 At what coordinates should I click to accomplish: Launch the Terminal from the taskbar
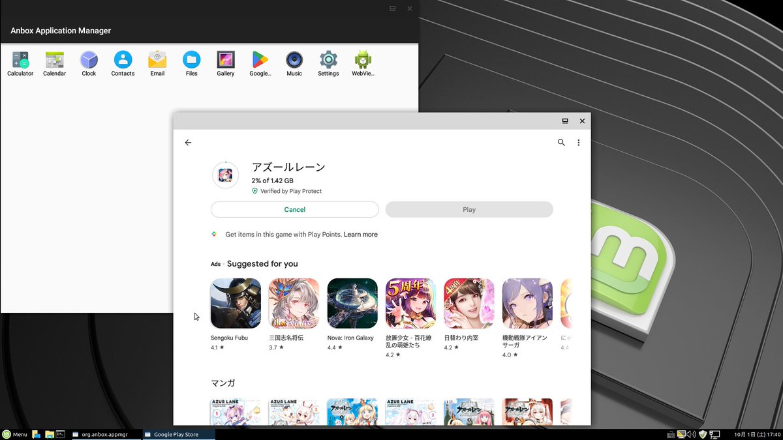pyautogui.click(x=60, y=434)
